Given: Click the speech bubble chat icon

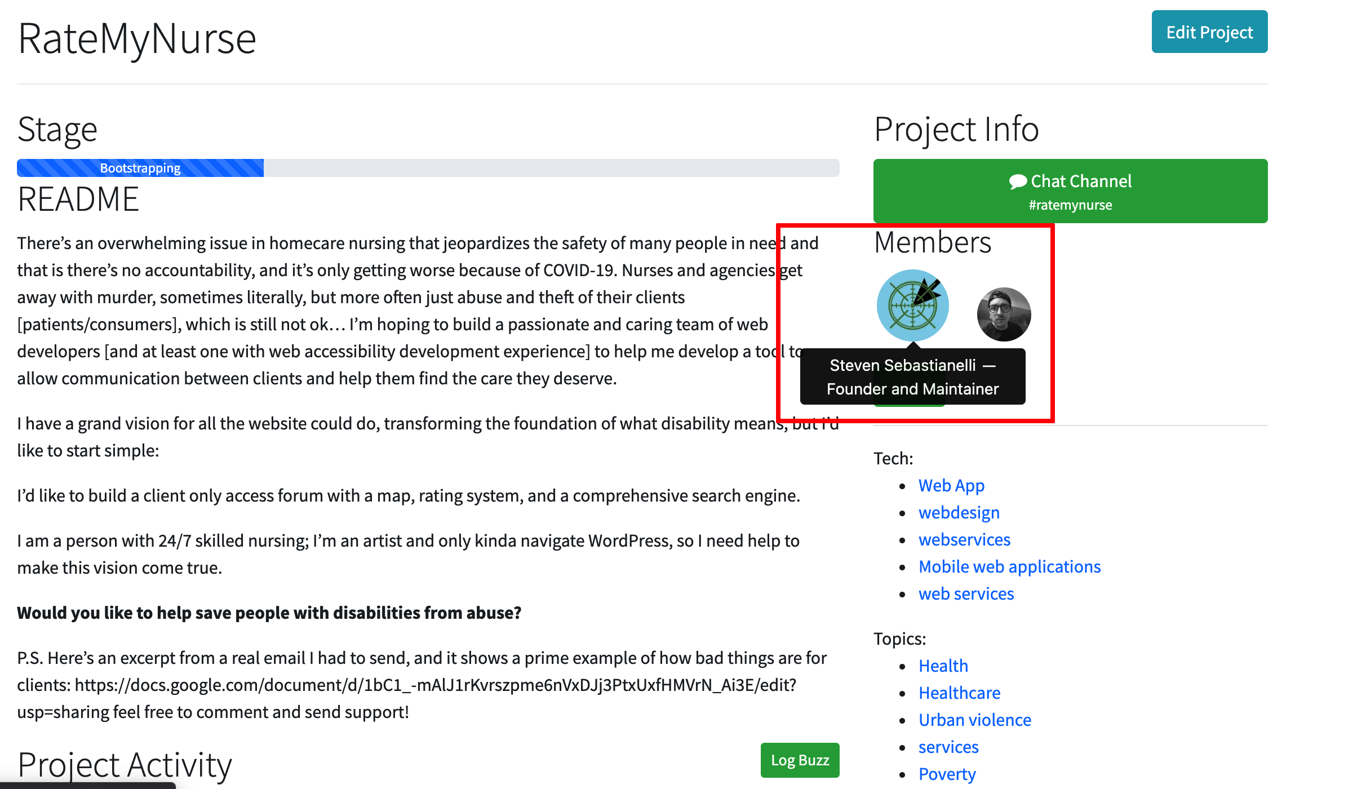Looking at the screenshot, I should pyautogui.click(x=1017, y=181).
